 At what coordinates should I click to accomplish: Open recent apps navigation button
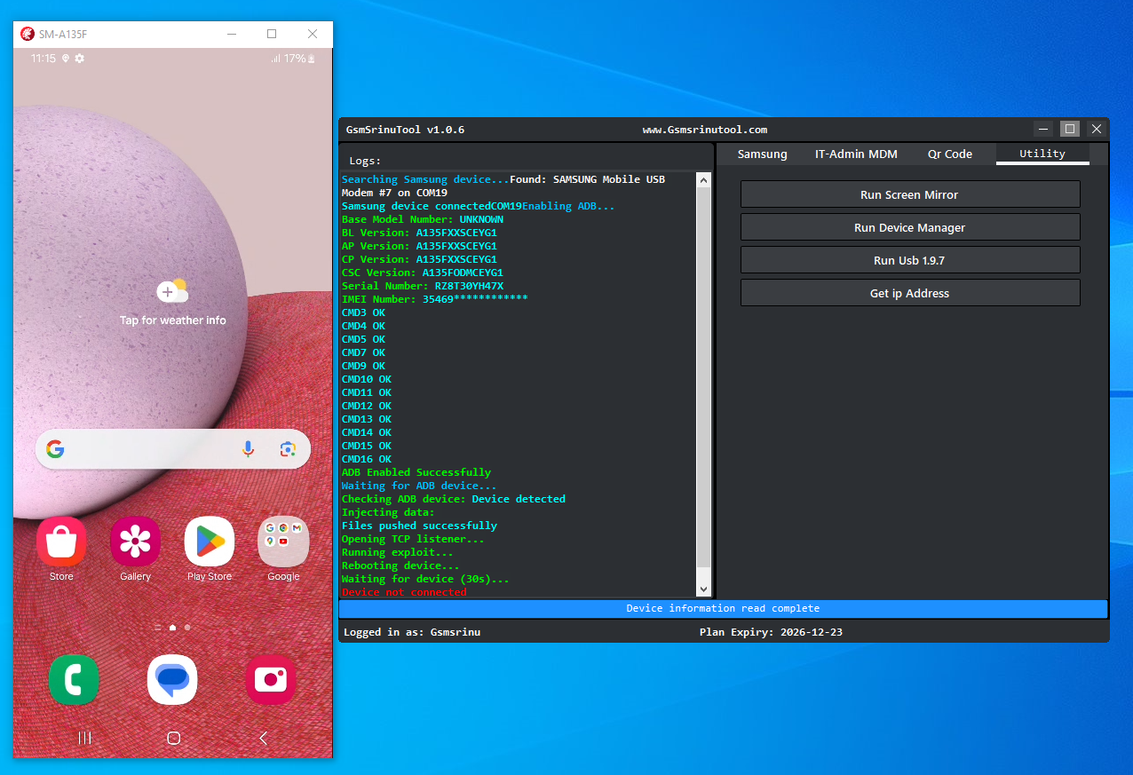(85, 738)
